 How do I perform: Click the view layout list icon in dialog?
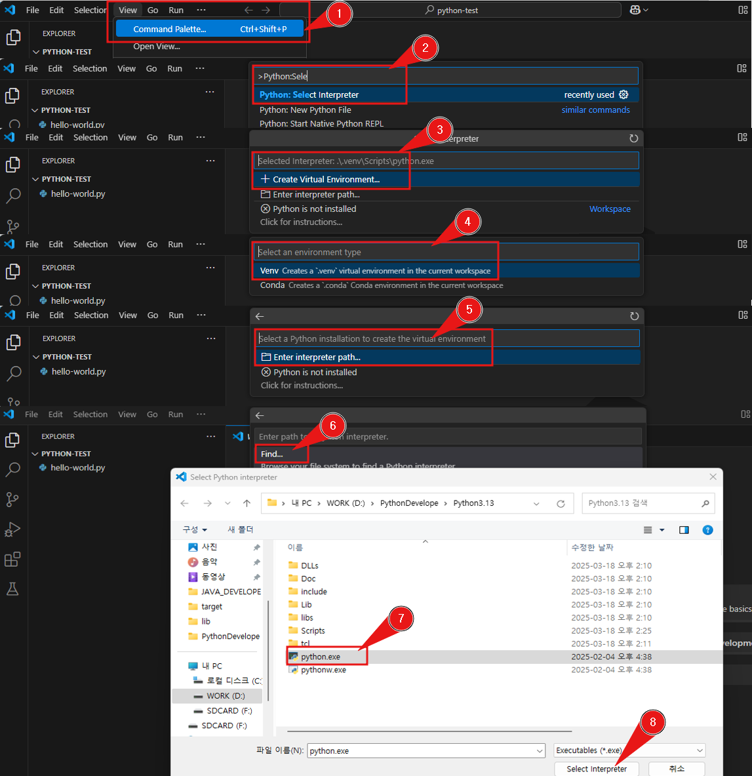pos(648,530)
